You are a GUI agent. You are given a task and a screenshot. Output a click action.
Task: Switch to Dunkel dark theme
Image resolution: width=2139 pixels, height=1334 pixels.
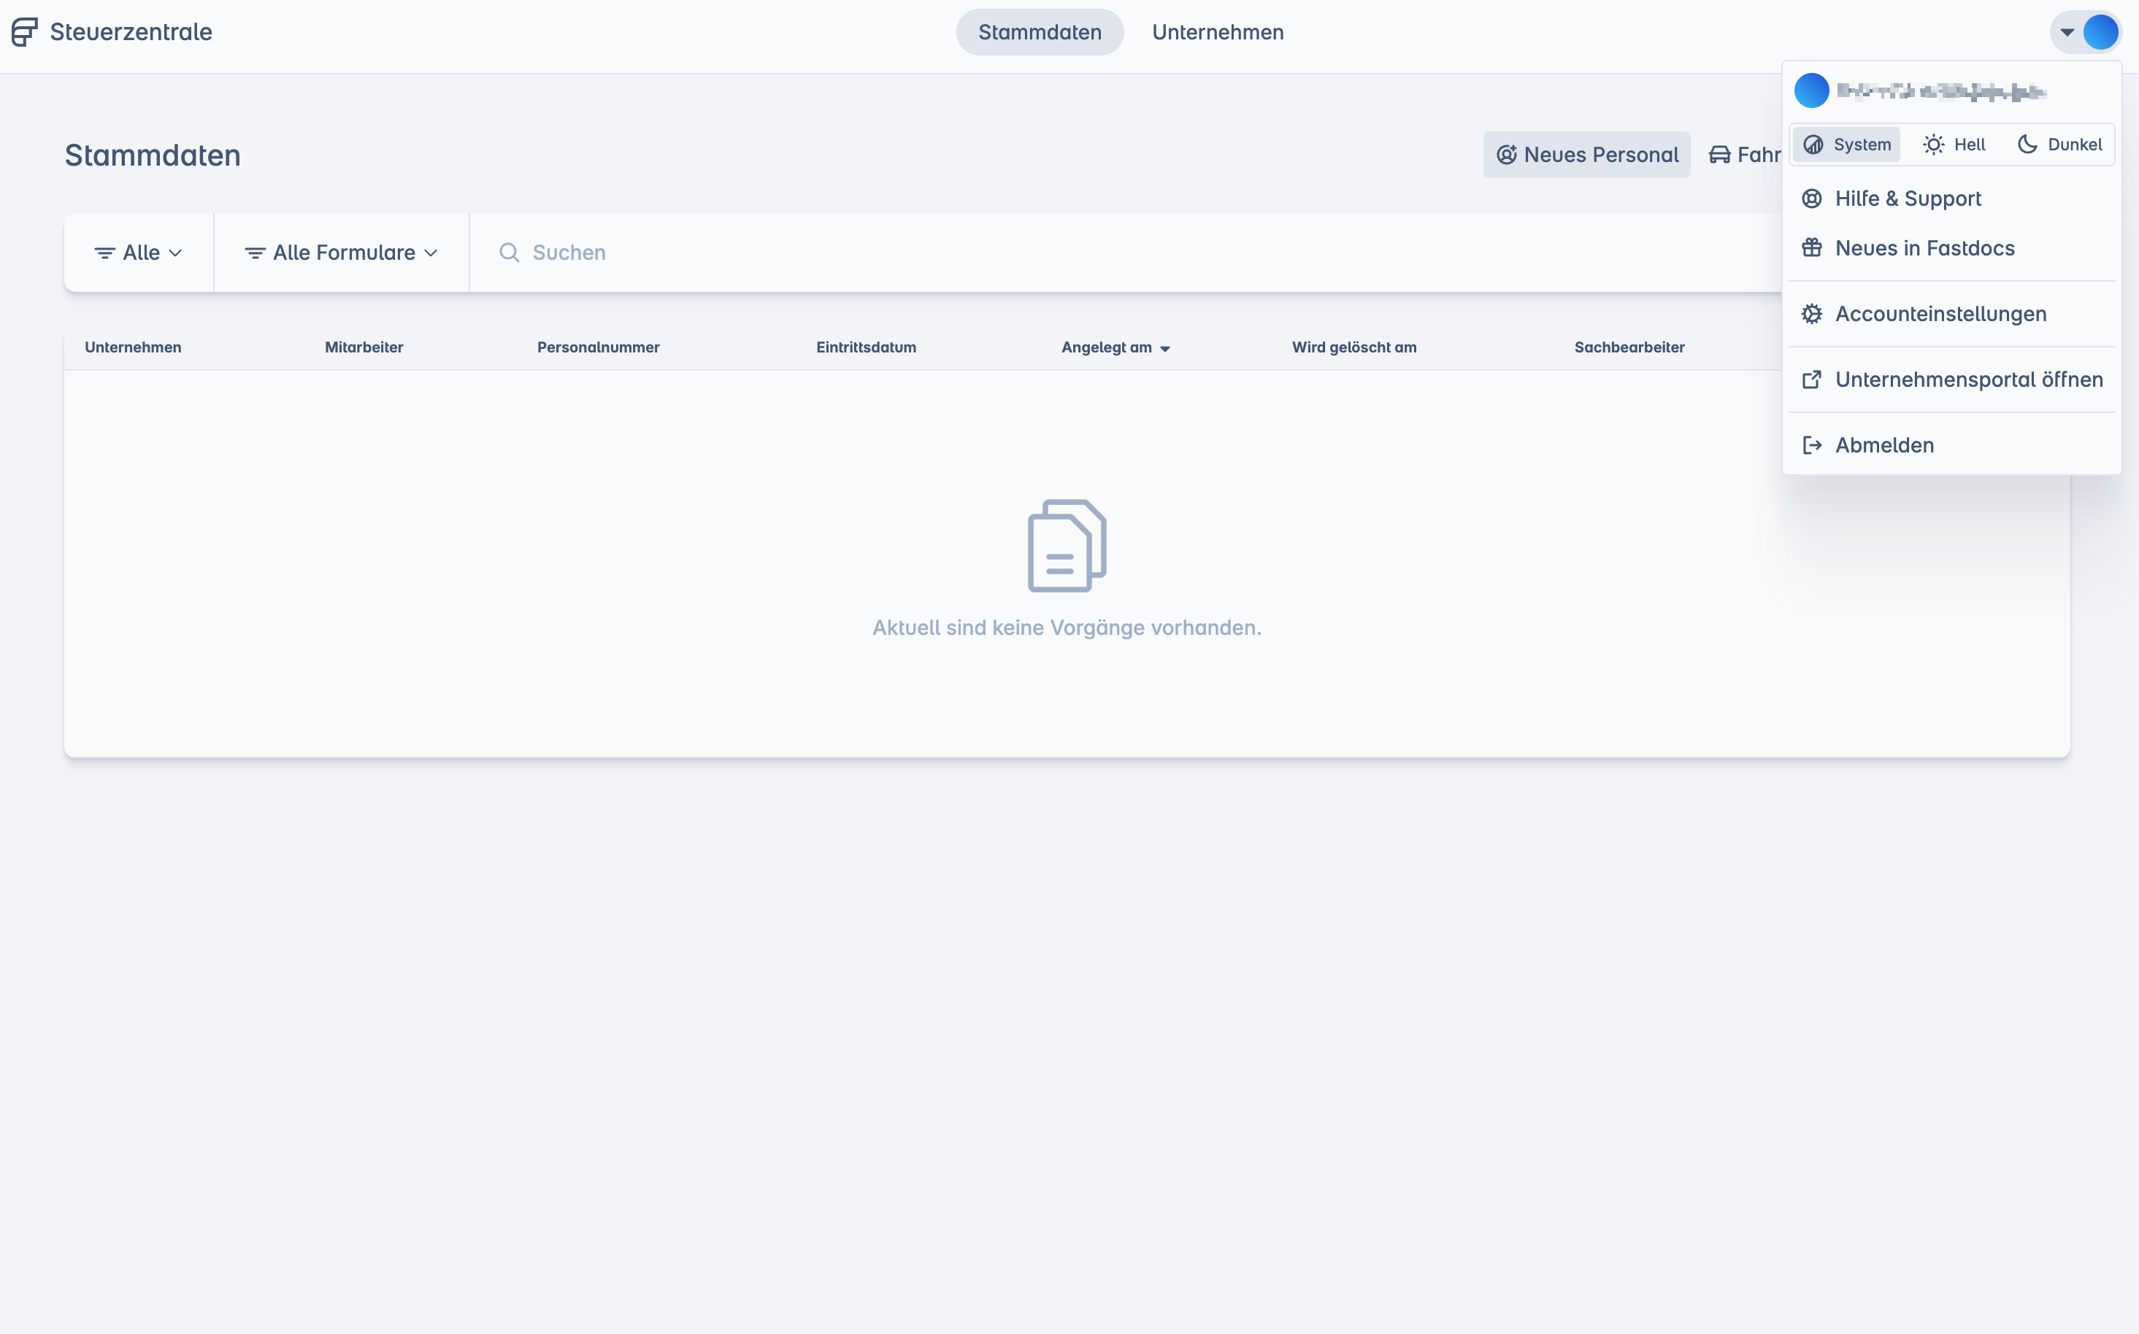coord(2059,144)
